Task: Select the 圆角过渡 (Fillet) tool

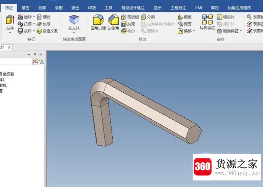Action: 98,22
